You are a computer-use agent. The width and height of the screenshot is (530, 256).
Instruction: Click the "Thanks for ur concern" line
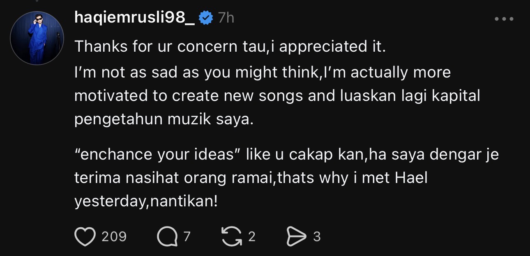point(230,46)
